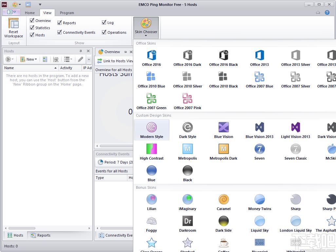Switch to Blue Vision skin
Image resolution: width=336 pixels, height=252 pixels.
(223, 130)
